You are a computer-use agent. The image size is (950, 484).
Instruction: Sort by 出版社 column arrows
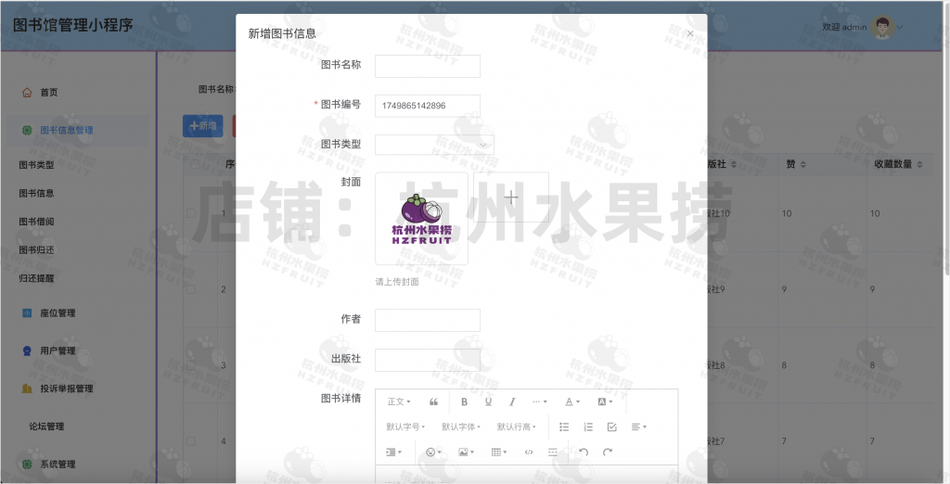click(x=734, y=165)
